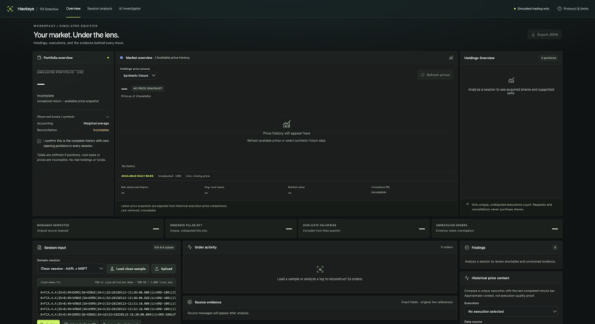Click the Observed books / symbols row
The width and height of the screenshot is (595, 324).
point(73,117)
